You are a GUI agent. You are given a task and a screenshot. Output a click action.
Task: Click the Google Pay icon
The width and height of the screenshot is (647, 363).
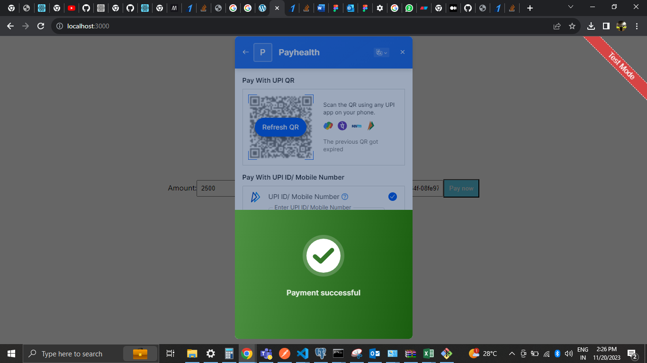[x=328, y=126]
